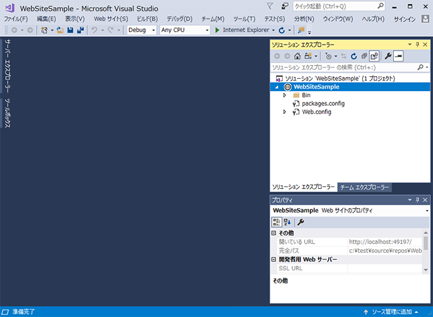Open the 編集(E) menu
The image size is (433, 317).
coord(47,19)
